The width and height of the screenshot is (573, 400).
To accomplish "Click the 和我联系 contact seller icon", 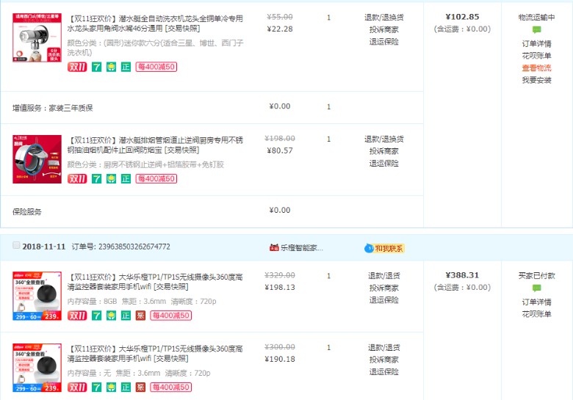I will coord(384,248).
